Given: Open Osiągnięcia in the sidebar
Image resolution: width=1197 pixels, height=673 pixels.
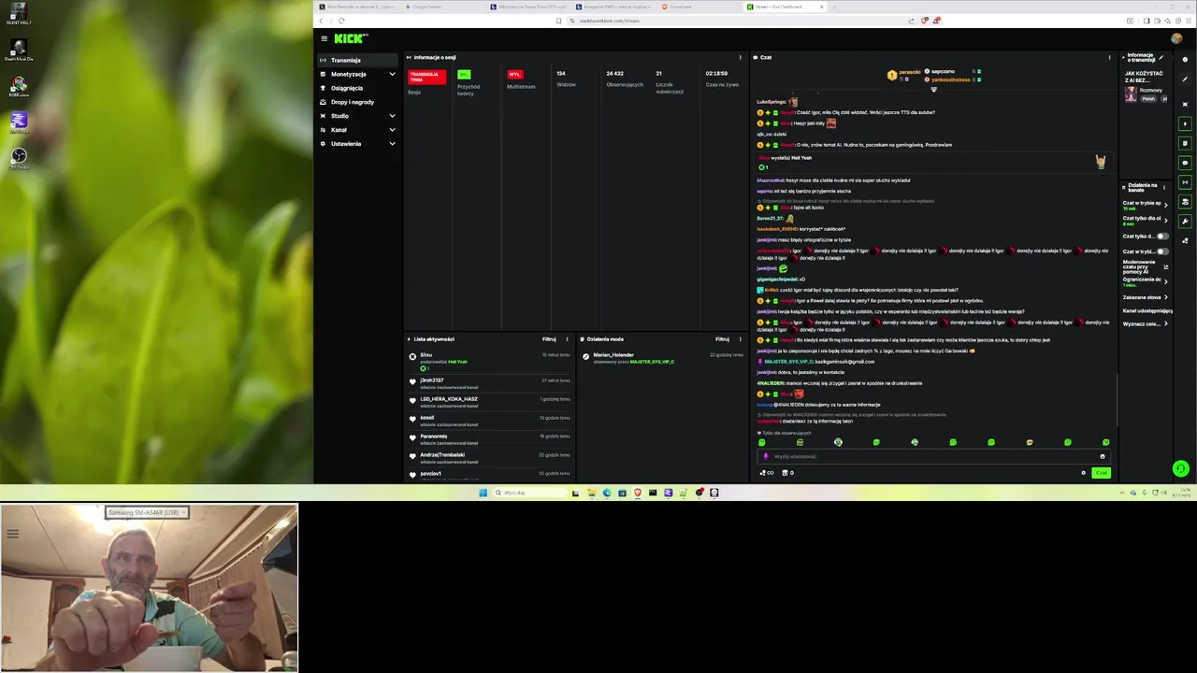Looking at the screenshot, I should [358, 88].
